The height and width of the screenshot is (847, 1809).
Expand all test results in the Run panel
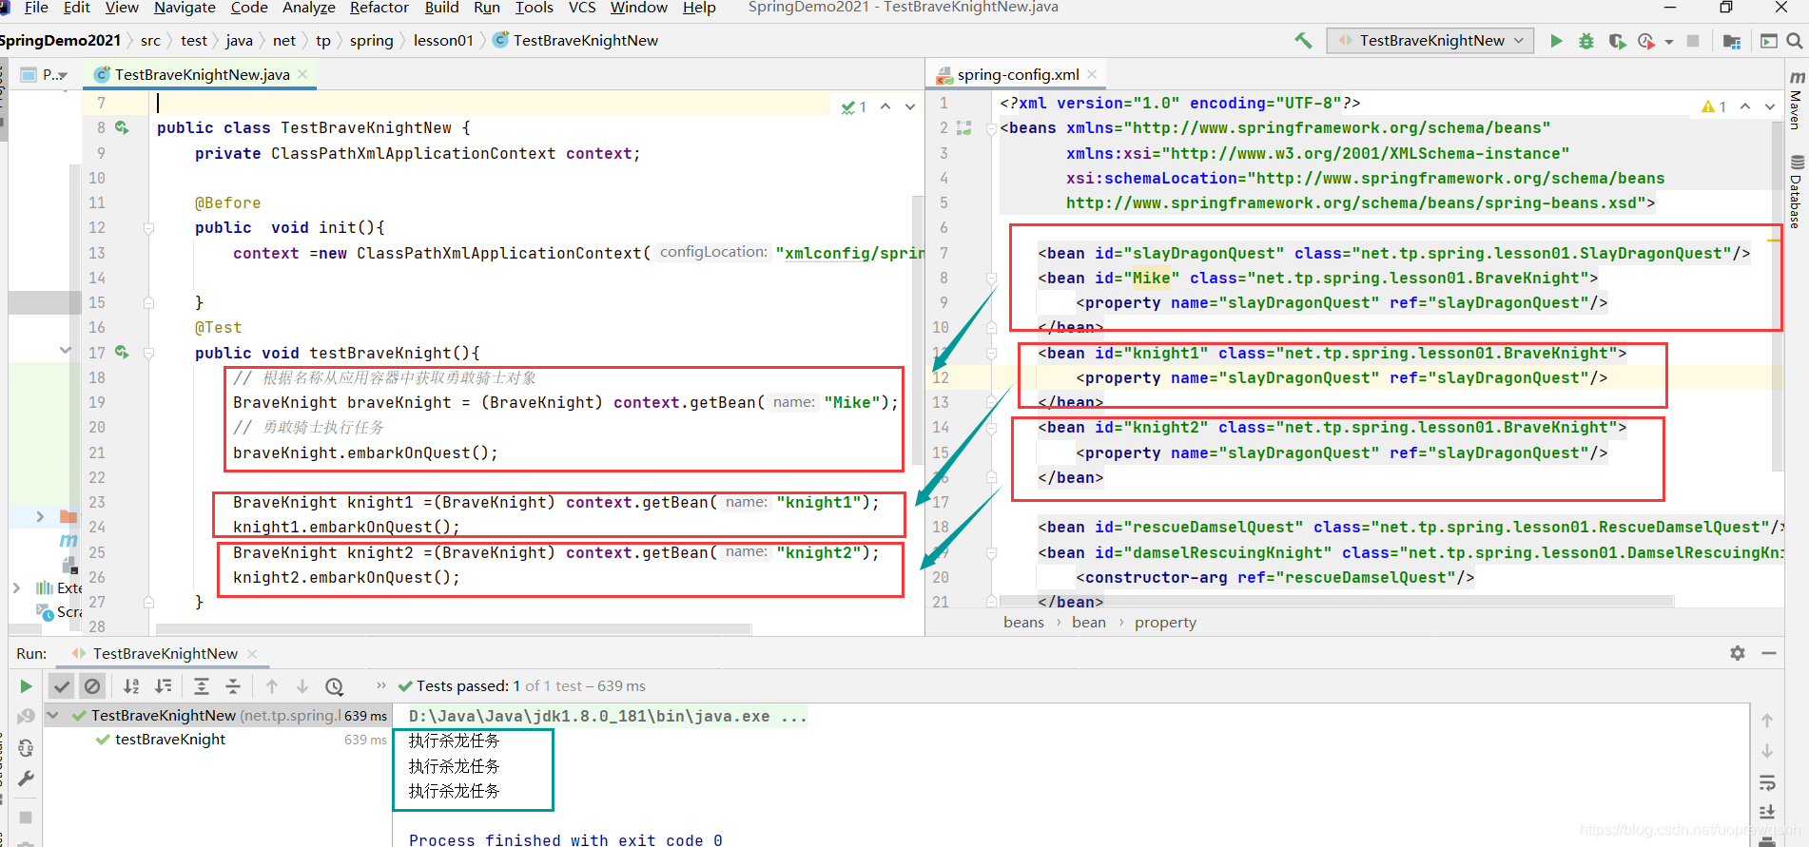coord(202,686)
